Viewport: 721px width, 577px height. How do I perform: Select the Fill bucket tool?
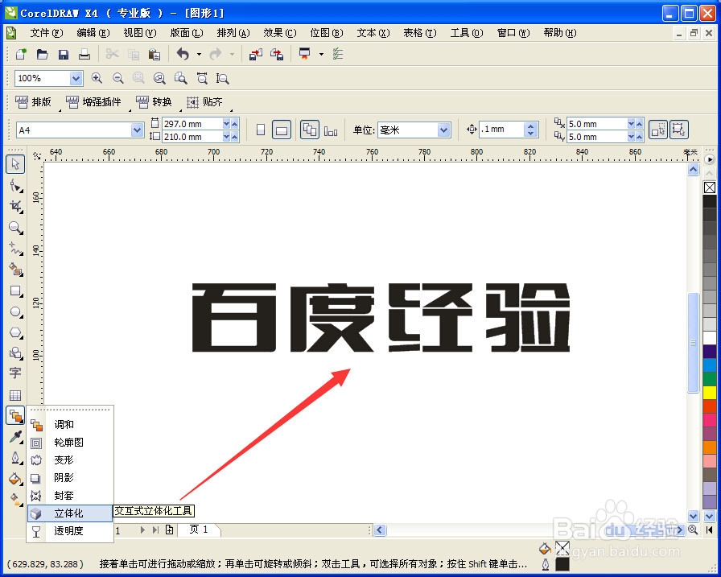(15, 479)
